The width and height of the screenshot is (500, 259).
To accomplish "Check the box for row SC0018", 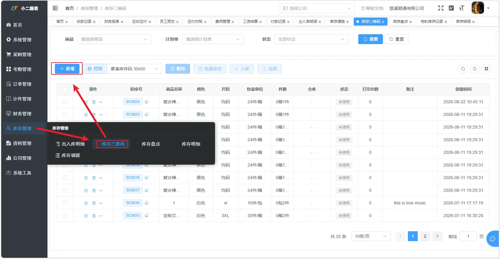I will pos(65,178).
